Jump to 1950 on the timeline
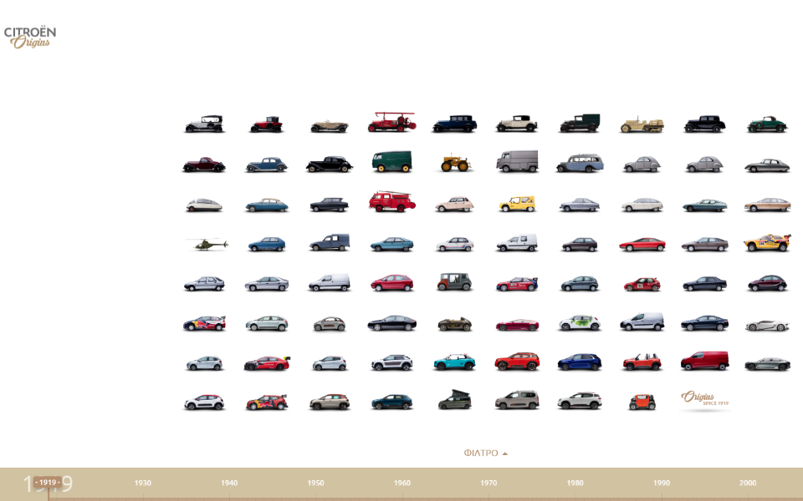Viewport: 803px width, 501px height. click(315, 483)
